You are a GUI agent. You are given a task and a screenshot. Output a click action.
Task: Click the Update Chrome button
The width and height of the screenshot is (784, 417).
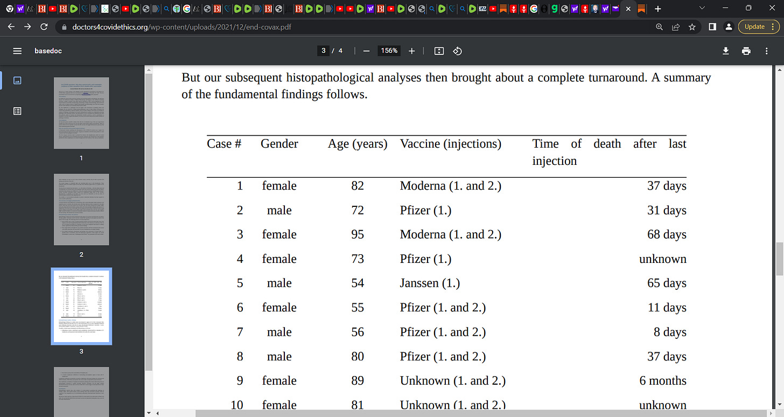click(755, 26)
